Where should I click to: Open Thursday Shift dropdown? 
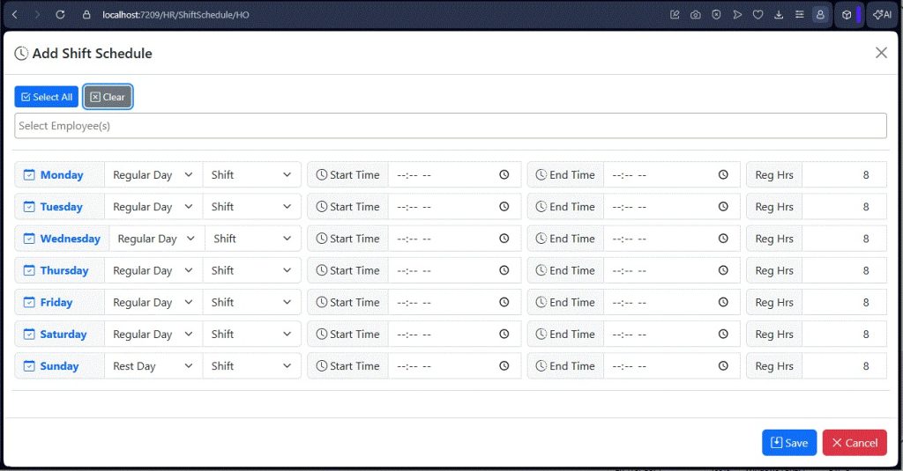(251, 270)
